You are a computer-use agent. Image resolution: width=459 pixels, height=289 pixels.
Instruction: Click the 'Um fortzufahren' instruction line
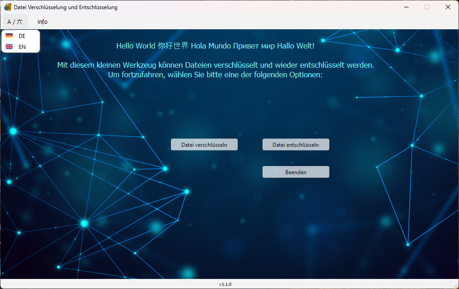coord(215,75)
